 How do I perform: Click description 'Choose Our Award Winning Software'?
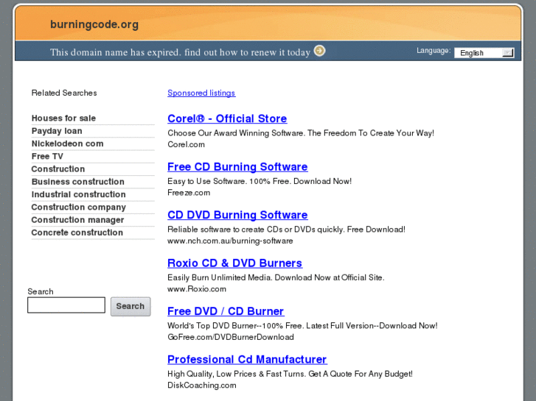(x=301, y=133)
